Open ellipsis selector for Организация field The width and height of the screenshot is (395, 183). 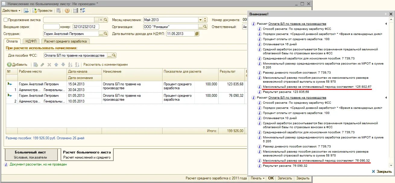[201, 27]
